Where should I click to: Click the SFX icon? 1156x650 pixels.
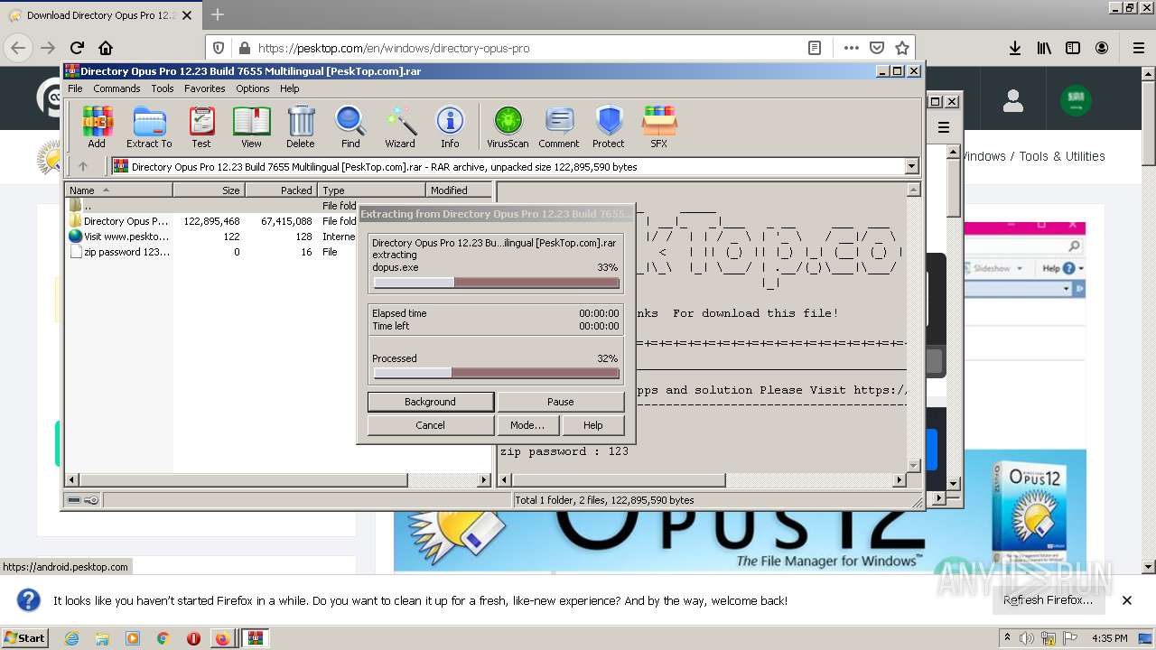click(x=659, y=127)
